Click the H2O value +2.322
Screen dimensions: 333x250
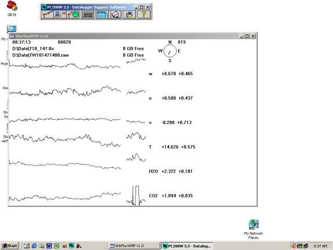point(169,171)
